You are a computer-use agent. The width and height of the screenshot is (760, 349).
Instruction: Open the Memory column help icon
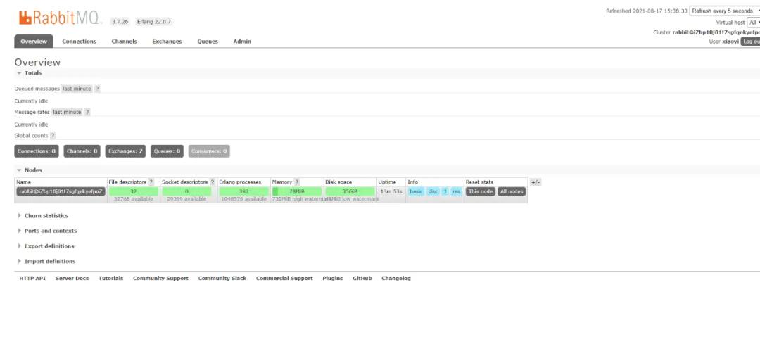tap(297, 182)
